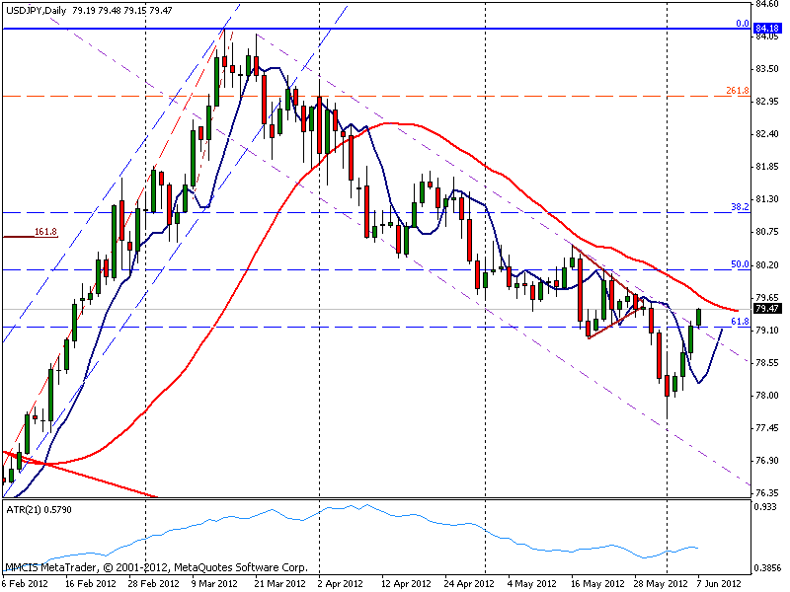Select the 38.2 Fibonacci level label
Image resolution: width=790 pixels, height=592 pixels.
pos(740,207)
